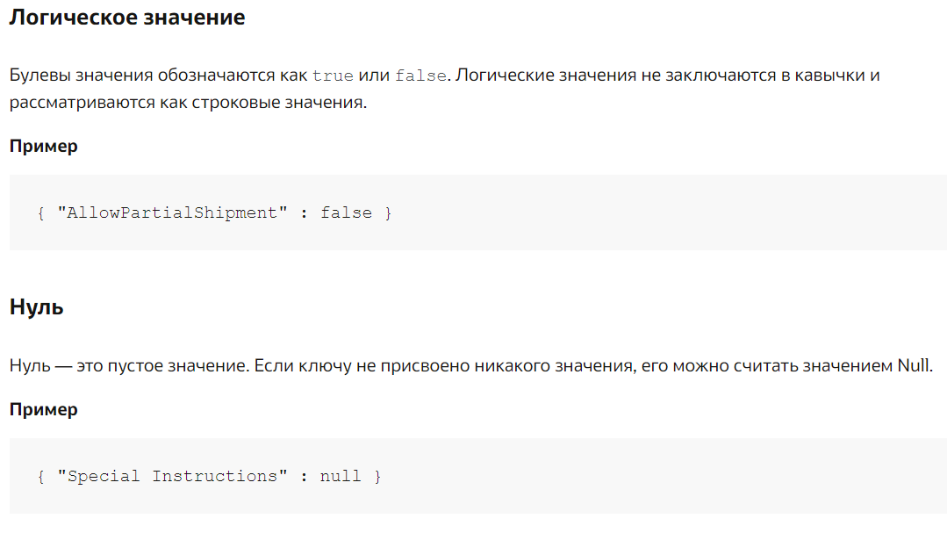Click the inline code "false" in the paragraph
The image size is (947, 533).
[x=421, y=76]
